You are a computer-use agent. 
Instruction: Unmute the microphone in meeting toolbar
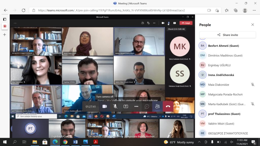pos(115,106)
